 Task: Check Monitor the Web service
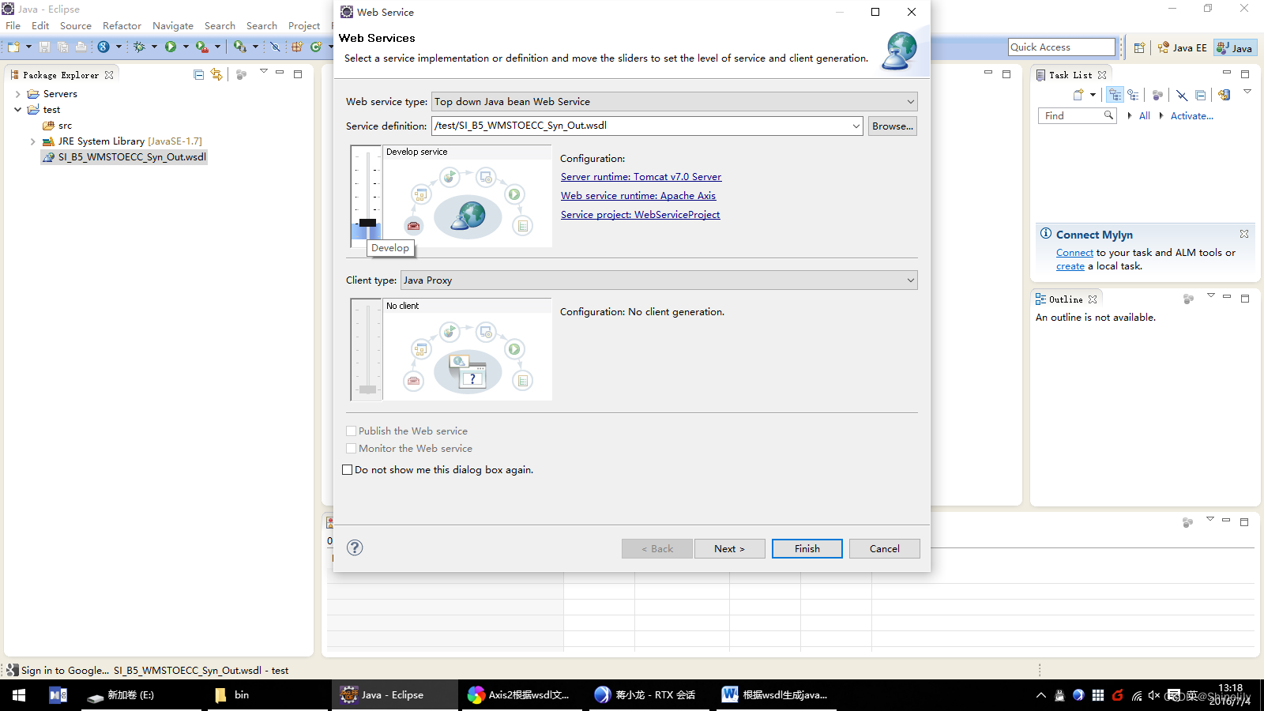[x=352, y=449]
